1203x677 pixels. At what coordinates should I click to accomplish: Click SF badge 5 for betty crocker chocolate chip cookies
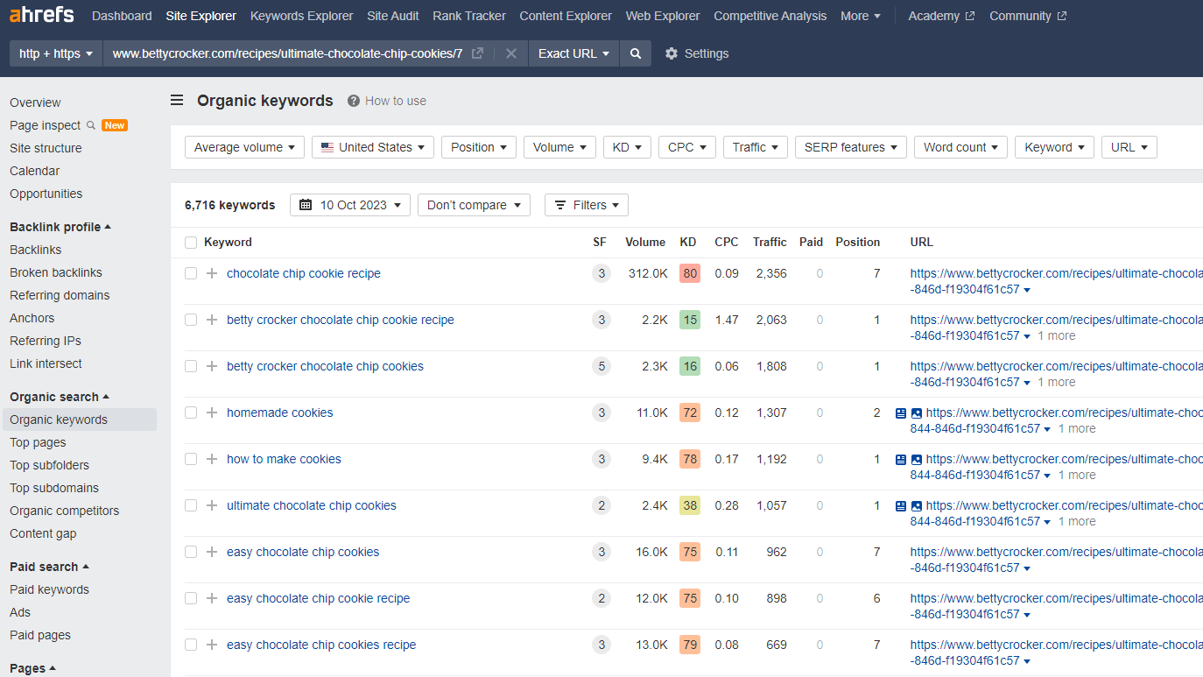point(601,366)
